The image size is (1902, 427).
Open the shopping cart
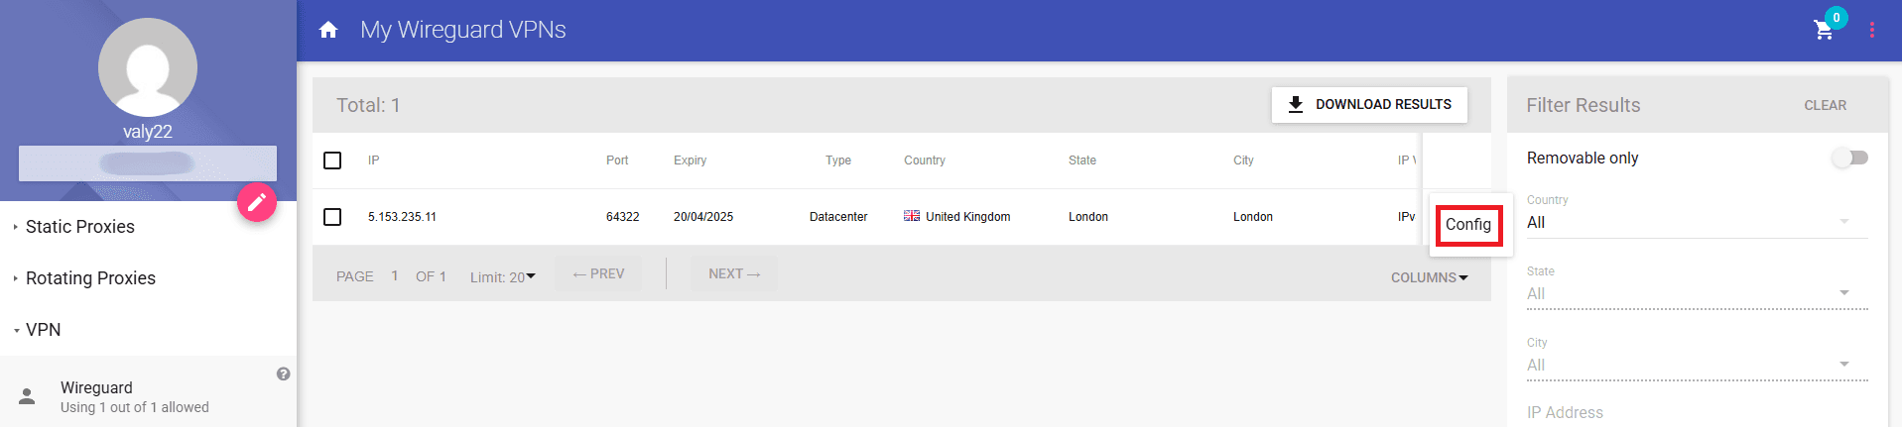tap(1824, 30)
